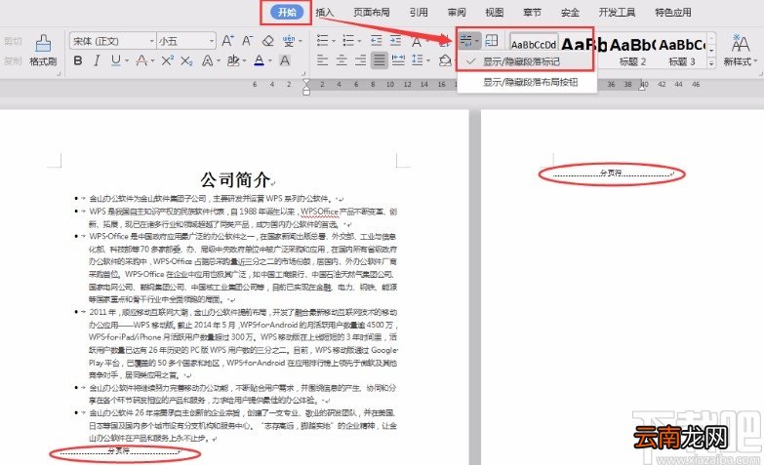Image resolution: width=764 pixels, height=465 pixels.
Task: Toggle checked item 显示/隐藏段落标记
Action: click(x=526, y=61)
